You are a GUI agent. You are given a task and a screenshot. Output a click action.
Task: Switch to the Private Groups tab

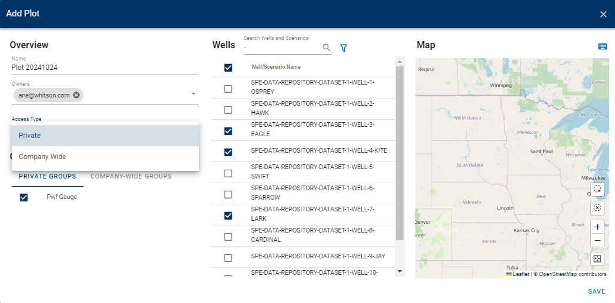48,176
